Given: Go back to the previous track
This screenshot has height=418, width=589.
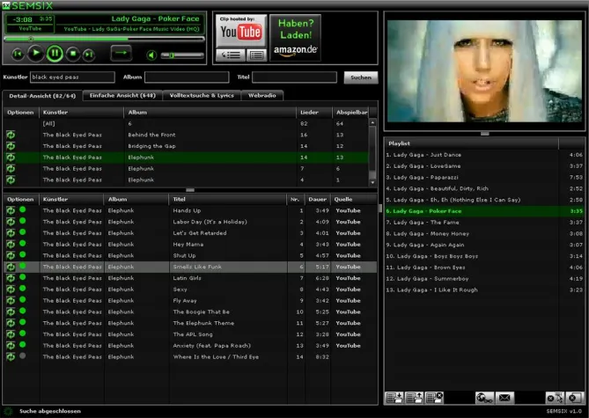Looking at the screenshot, I should (18, 54).
